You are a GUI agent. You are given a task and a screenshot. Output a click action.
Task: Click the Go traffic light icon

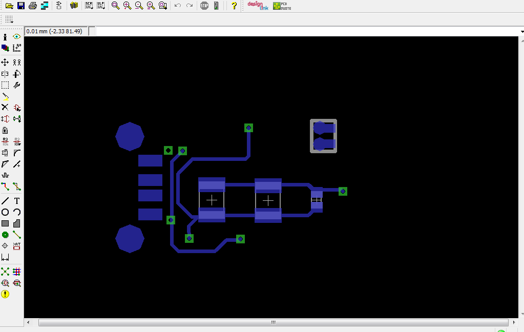pyautogui.click(x=216, y=6)
